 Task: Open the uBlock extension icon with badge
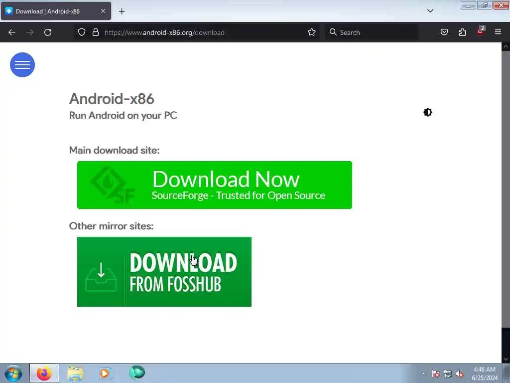click(x=481, y=31)
